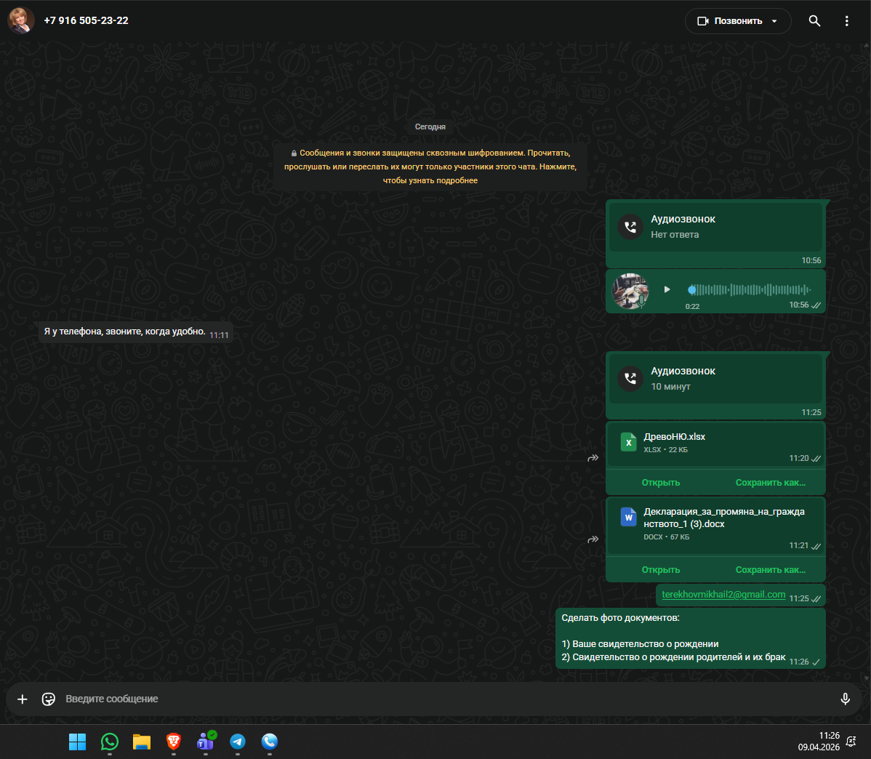
Task: Open the Windows Start menu
Action: click(77, 742)
